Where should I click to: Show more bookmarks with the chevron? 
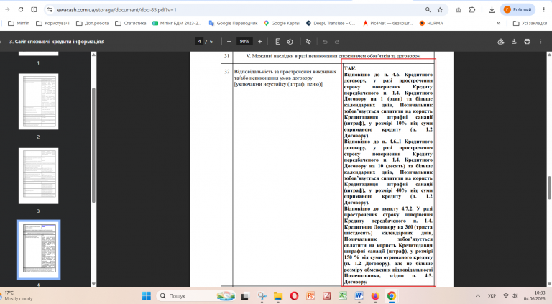498,23
